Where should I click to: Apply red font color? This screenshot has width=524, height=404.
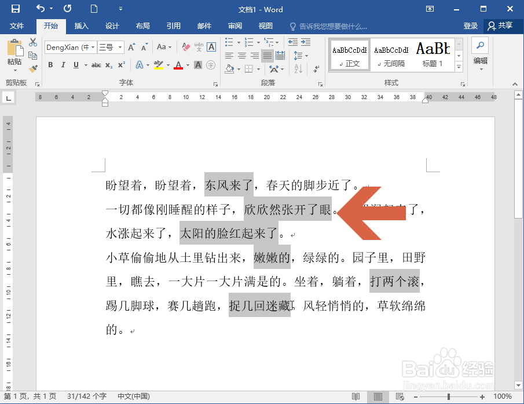(x=178, y=65)
